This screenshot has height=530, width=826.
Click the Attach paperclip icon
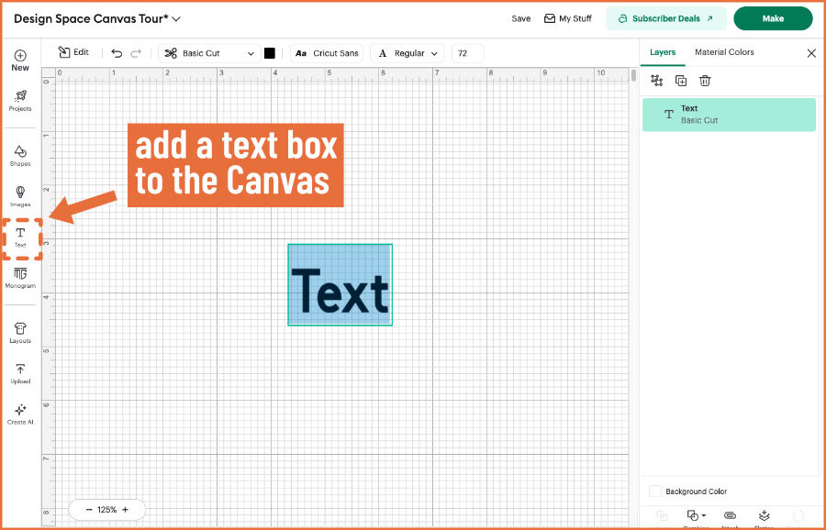[730, 516]
